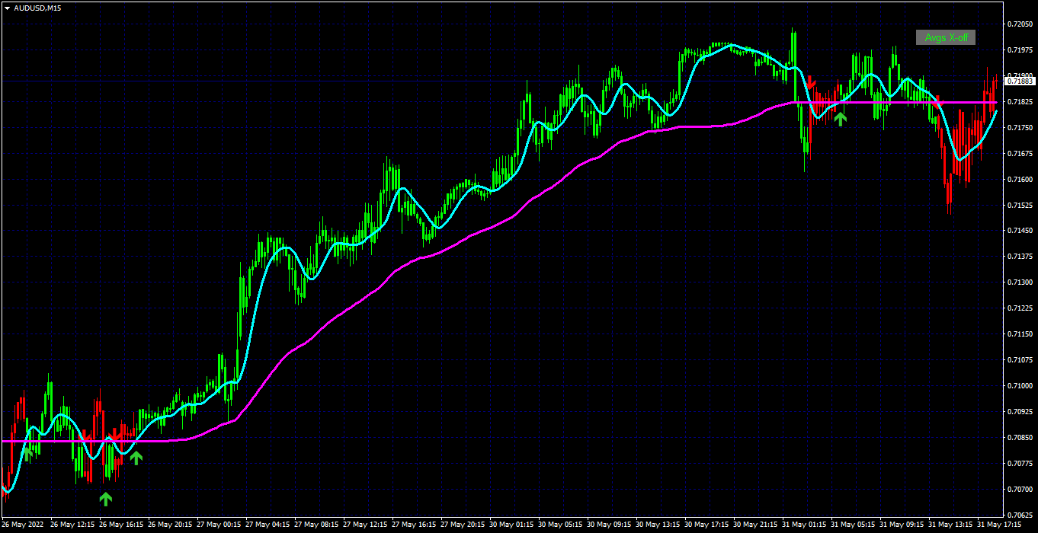Select the AUDUSD,M15 chart title

click(x=38, y=8)
